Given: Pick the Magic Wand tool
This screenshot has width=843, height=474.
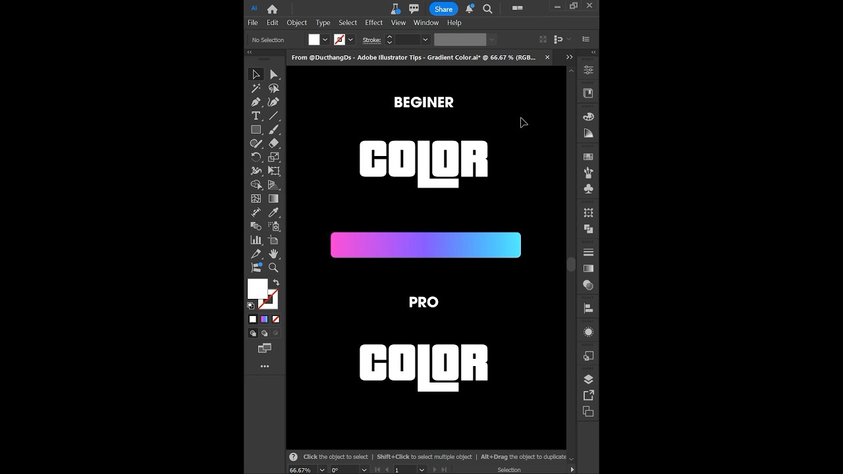Looking at the screenshot, I should 256,88.
